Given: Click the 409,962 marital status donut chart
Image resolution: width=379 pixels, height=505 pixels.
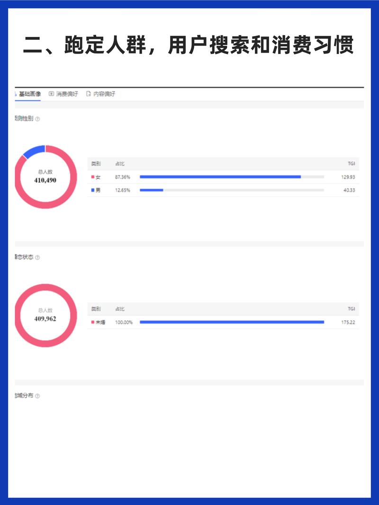Looking at the screenshot, I should [45, 316].
